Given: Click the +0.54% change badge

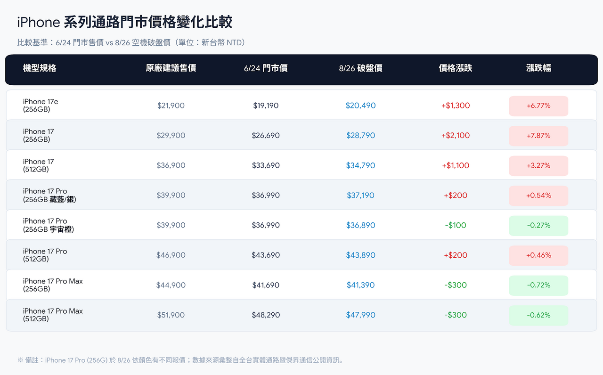Looking at the screenshot, I should click(x=538, y=196).
